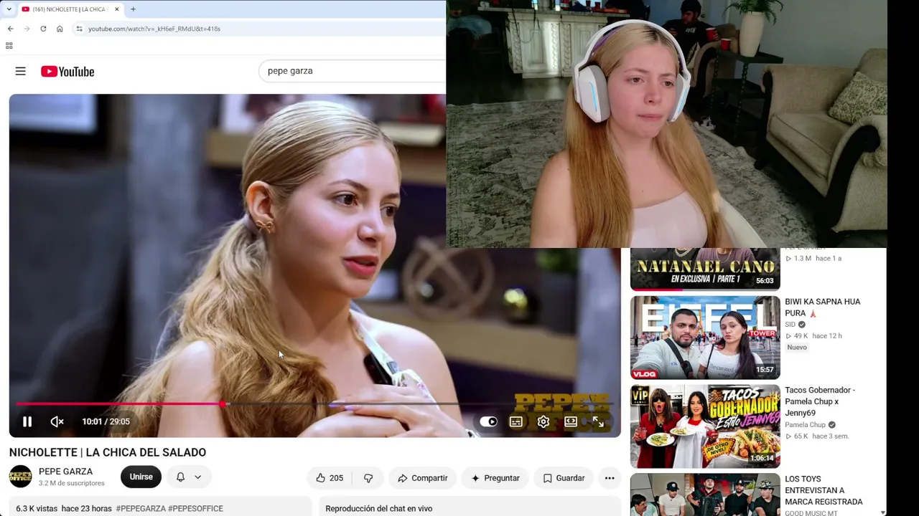The image size is (919, 516).
Task: Open PEPE GARZA channel avatar
Action: pos(20,477)
